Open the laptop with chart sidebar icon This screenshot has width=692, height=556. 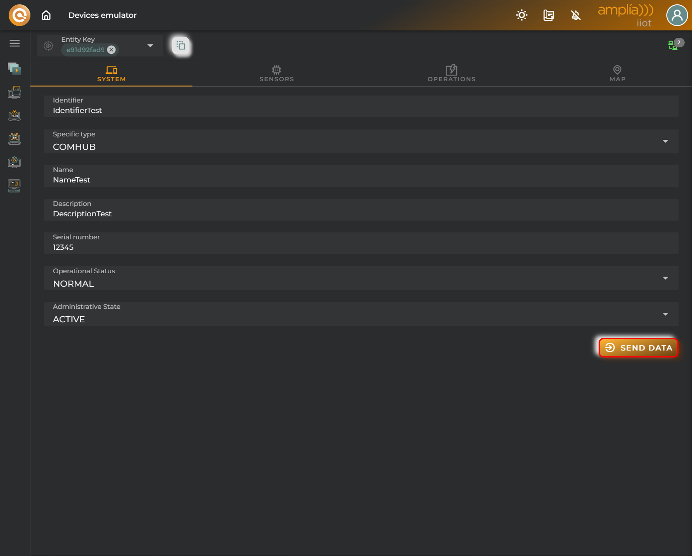tap(14, 139)
